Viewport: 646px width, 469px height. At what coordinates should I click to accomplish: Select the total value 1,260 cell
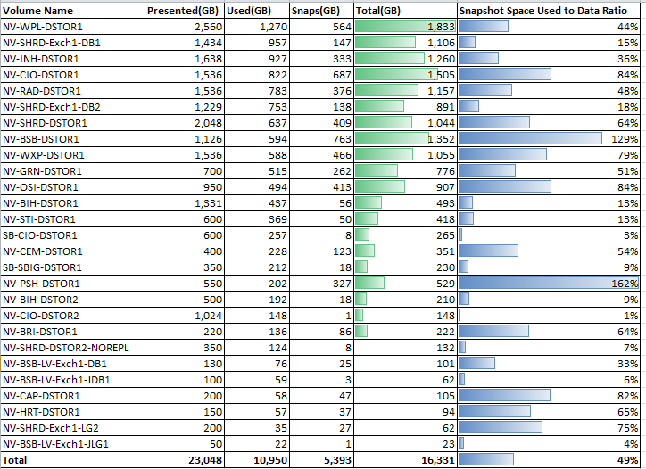pyautogui.click(x=406, y=59)
